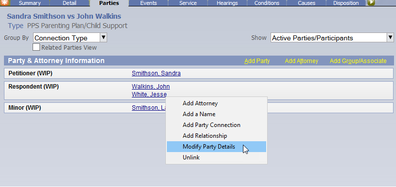Open the Walkins, John party link

151,87
